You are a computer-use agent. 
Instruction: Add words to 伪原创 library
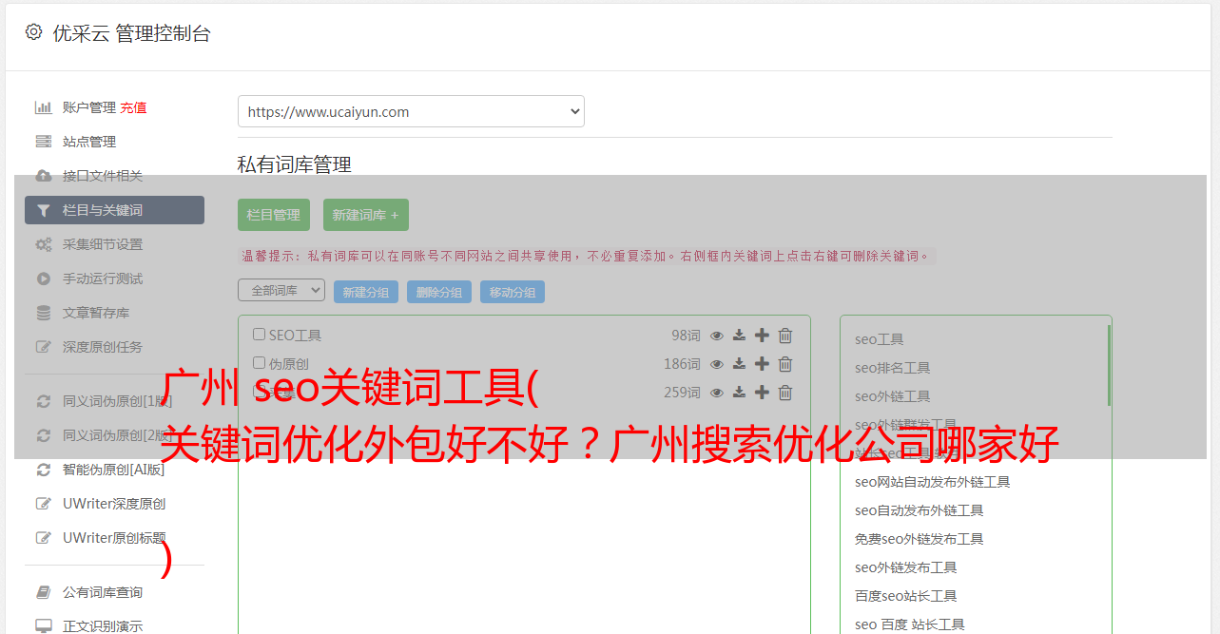[x=762, y=364]
